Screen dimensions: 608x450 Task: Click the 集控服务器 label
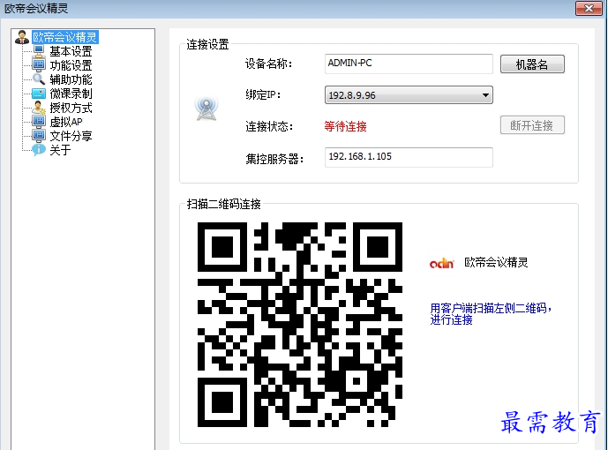[274, 159]
